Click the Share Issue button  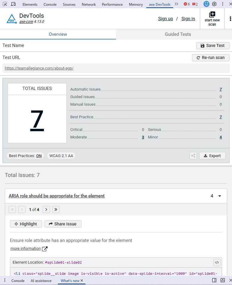click(x=63, y=224)
